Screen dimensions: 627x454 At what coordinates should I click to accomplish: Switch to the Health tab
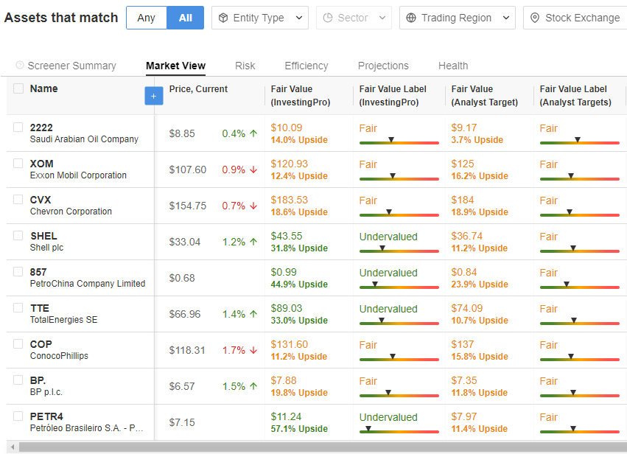(453, 66)
